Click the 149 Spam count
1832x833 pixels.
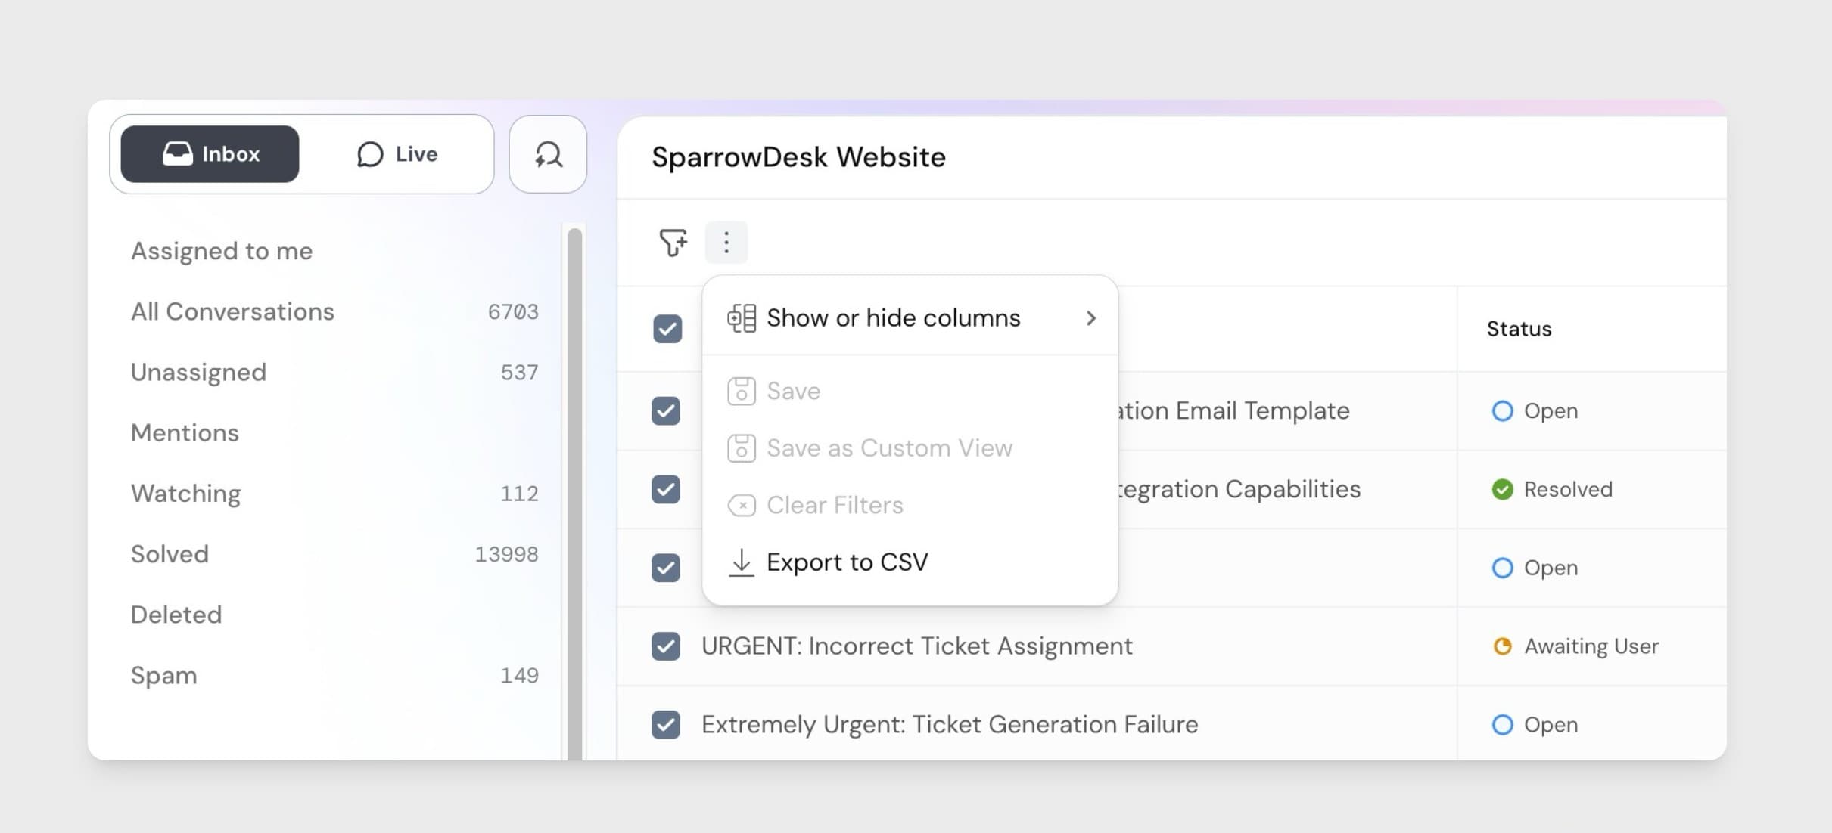point(519,676)
